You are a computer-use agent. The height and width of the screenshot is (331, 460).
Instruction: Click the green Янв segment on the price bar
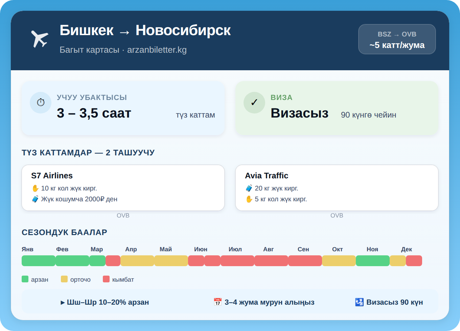click(38, 261)
